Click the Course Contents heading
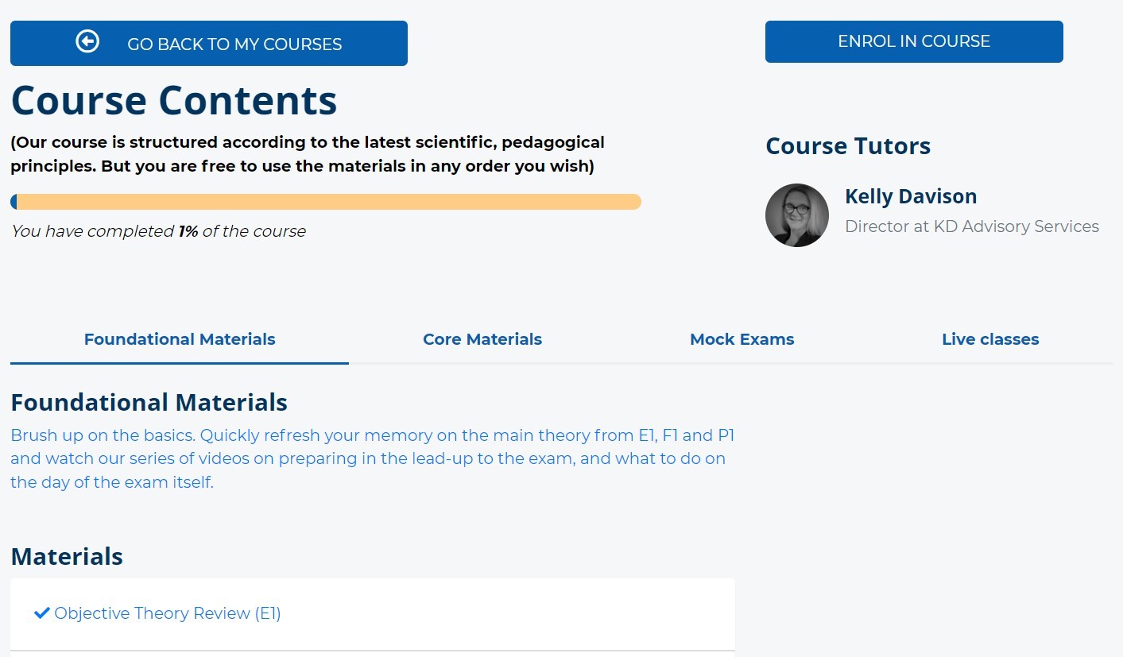1123x657 pixels. (173, 100)
